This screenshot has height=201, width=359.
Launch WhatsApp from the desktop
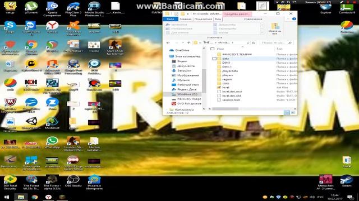[x=52, y=142]
